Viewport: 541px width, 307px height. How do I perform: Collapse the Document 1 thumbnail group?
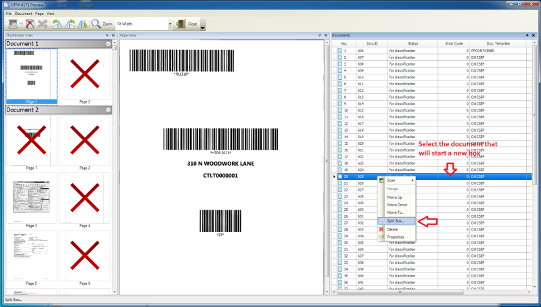point(109,44)
